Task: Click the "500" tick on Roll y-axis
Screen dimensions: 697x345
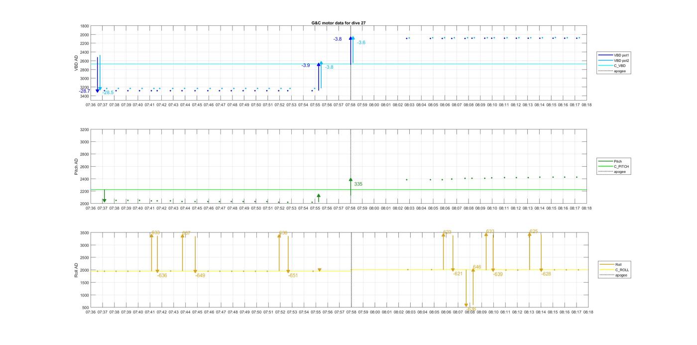Action: tap(86, 308)
